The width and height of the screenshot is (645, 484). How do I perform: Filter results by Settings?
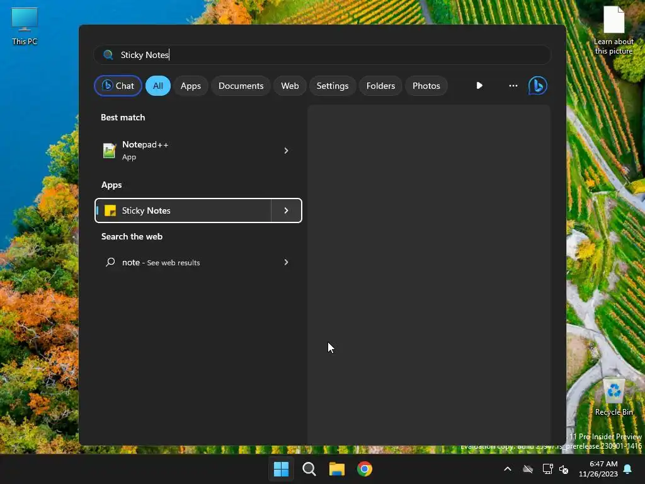[333, 86]
